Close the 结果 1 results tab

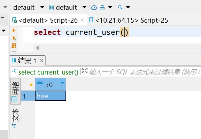point(41,60)
